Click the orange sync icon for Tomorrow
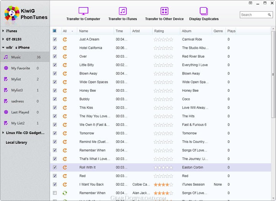 pyautogui.click(x=65, y=133)
